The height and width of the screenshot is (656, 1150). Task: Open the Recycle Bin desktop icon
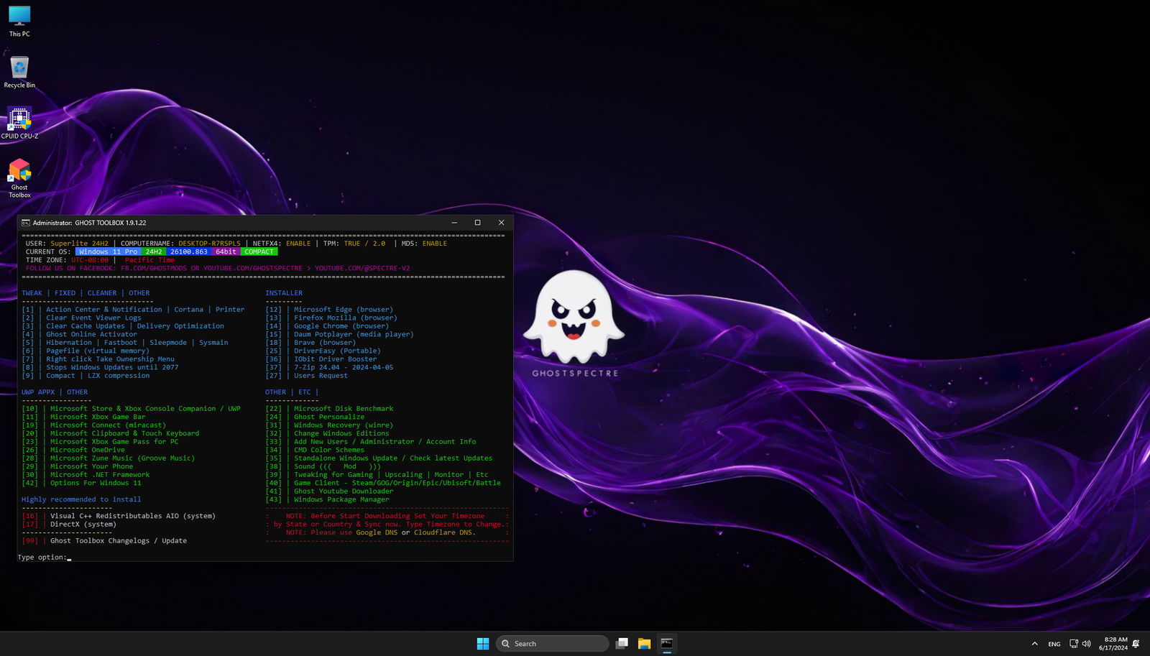[19, 73]
